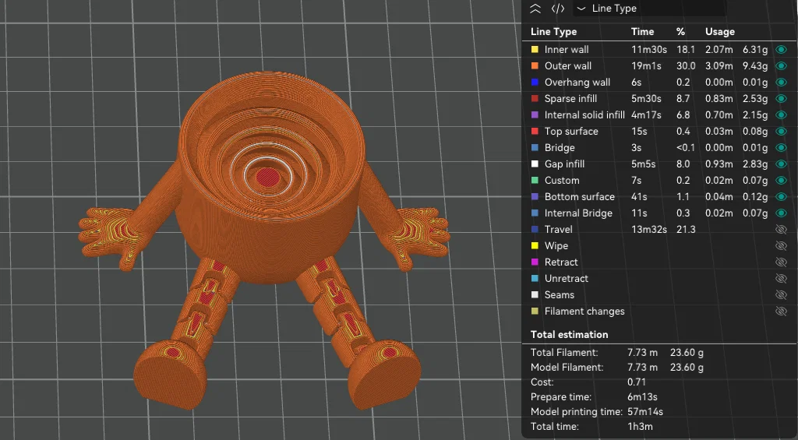Hide Gap infill lines using eye icon
This screenshot has height=440, width=798.
pyautogui.click(x=781, y=164)
